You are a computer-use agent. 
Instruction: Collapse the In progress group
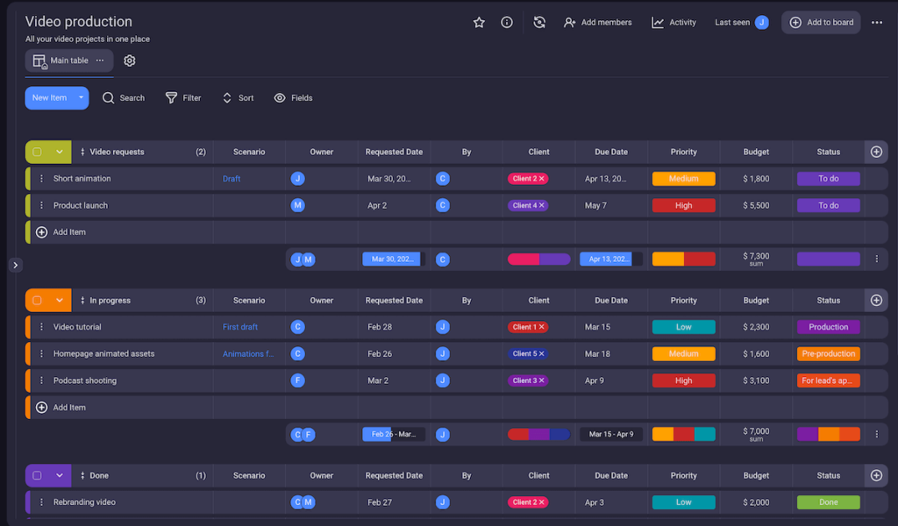click(60, 300)
